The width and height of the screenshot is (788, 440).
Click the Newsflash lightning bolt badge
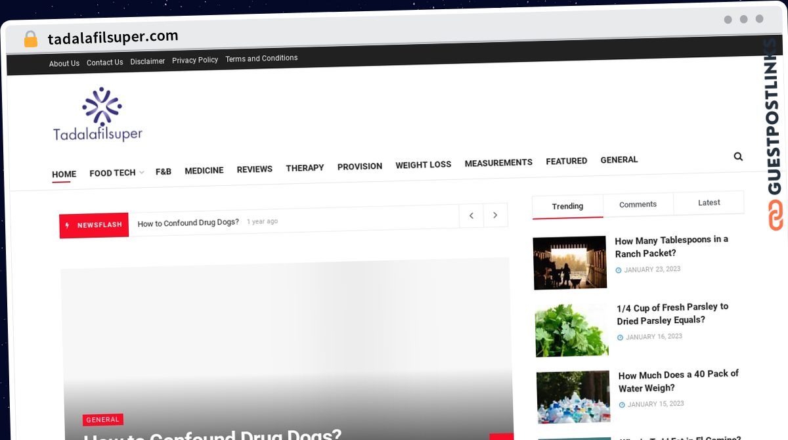tap(94, 225)
